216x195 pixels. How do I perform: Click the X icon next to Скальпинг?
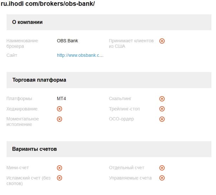[x=162, y=99]
